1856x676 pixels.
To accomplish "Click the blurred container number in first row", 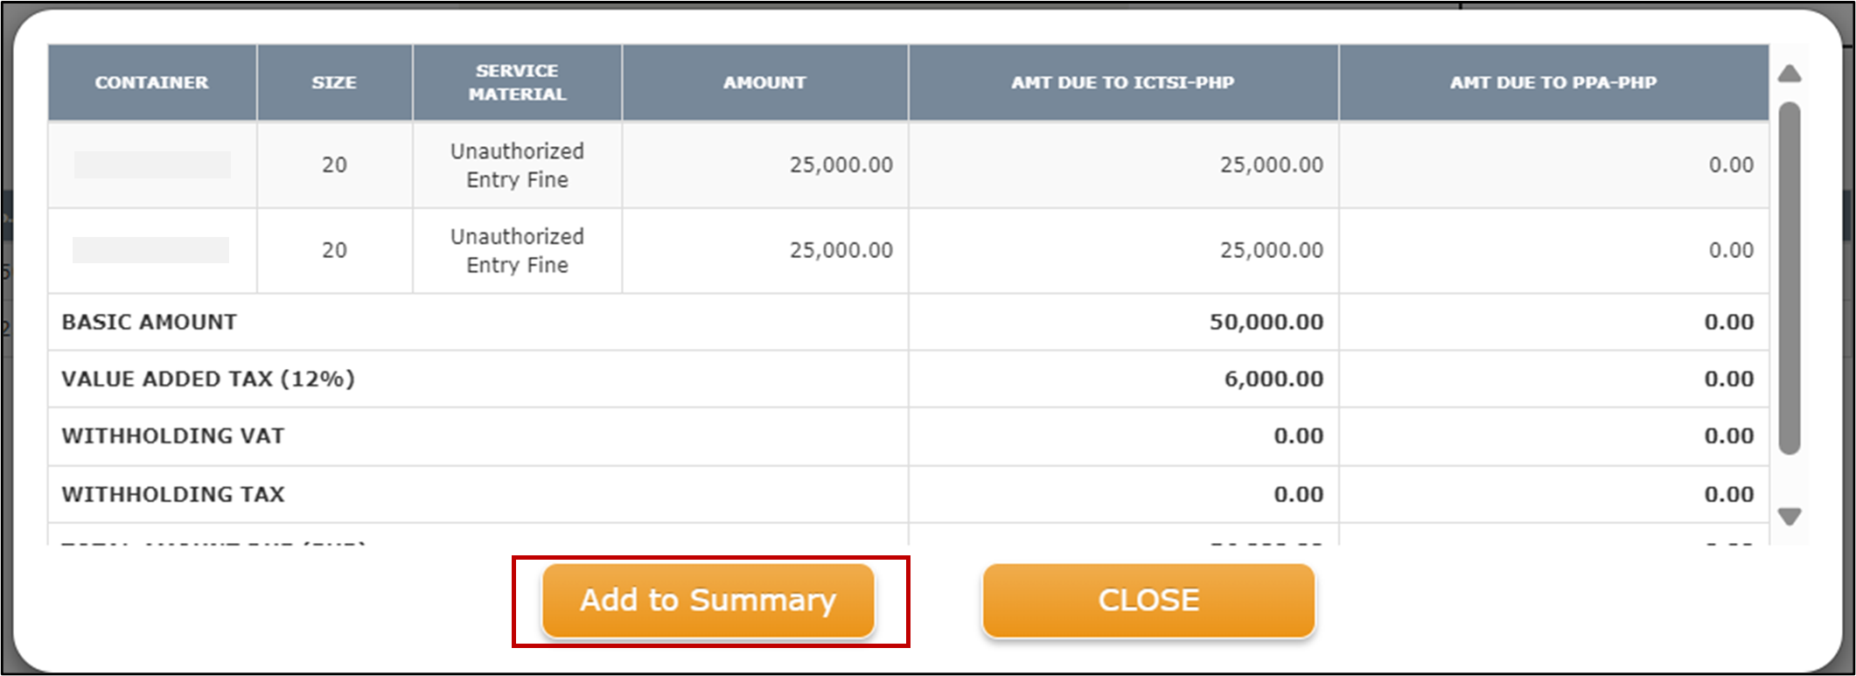I will (x=150, y=164).
